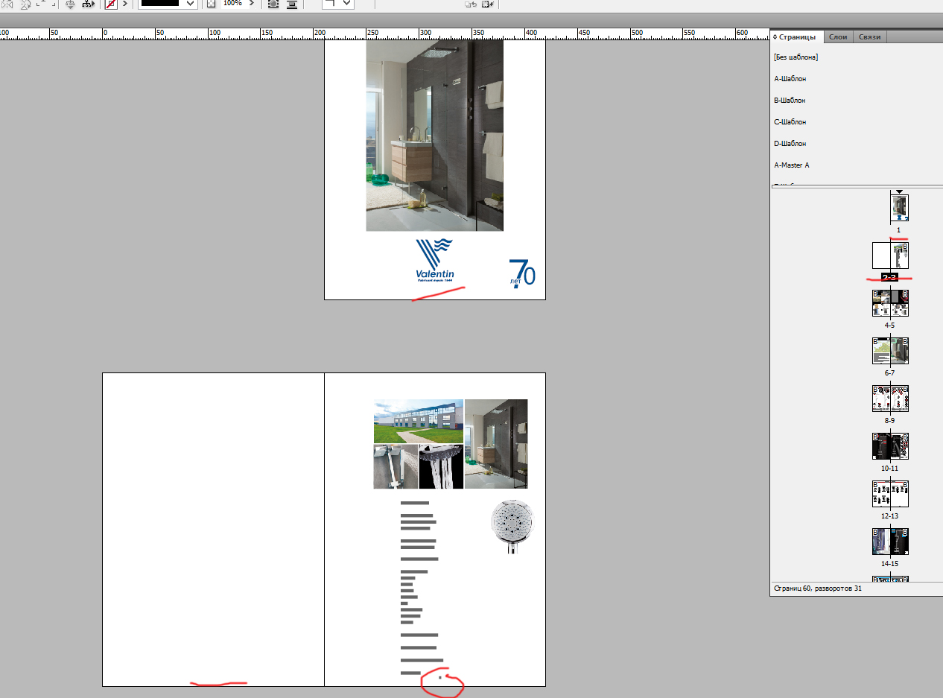Click the 8-9 spread number label
Screen dimensions: 943x698
tap(889, 421)
